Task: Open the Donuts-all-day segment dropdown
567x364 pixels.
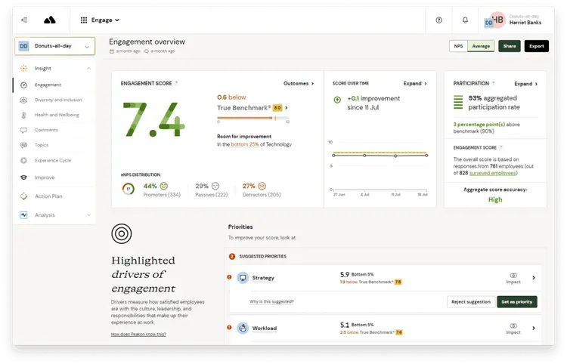Action: point(54,47)
